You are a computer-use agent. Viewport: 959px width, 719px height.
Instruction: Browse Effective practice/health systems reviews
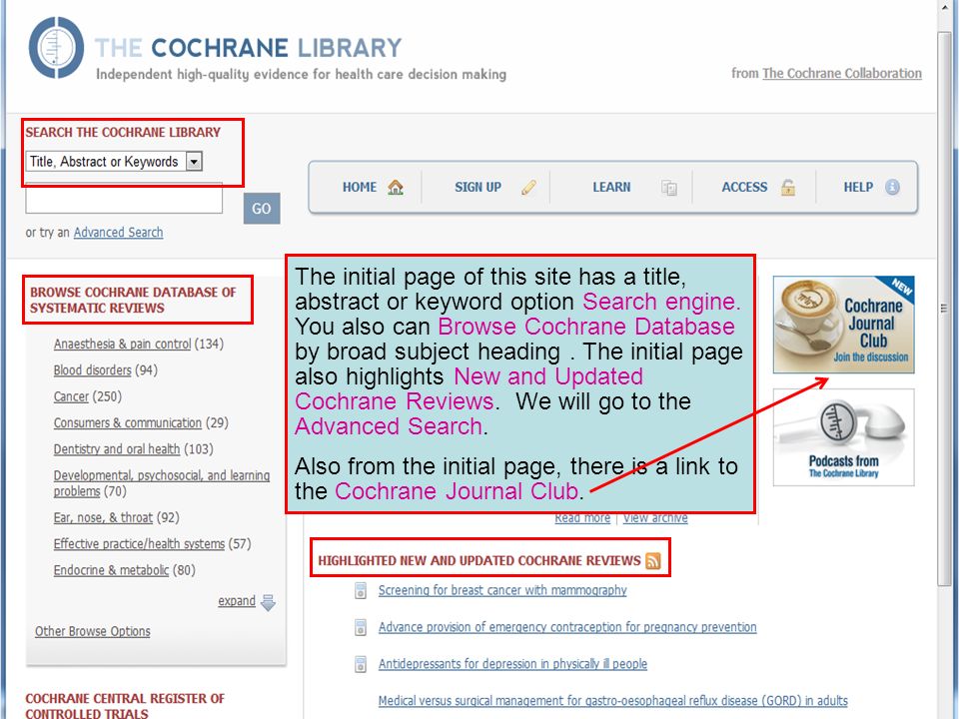tap(139, 543)
